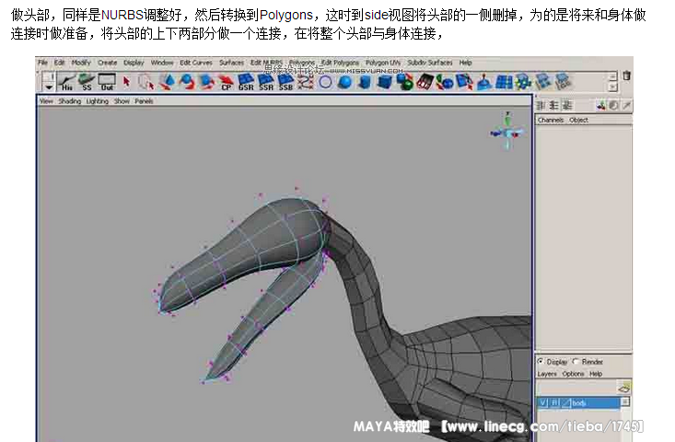Image resolution: width=675 pixels, height=442 pixels.
Task: Open the Polygon UVs menu
Action: point(383,63)
